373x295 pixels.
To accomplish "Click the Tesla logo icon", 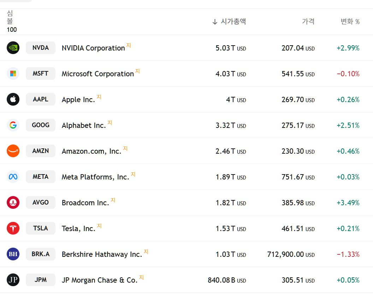I will 13,228.
